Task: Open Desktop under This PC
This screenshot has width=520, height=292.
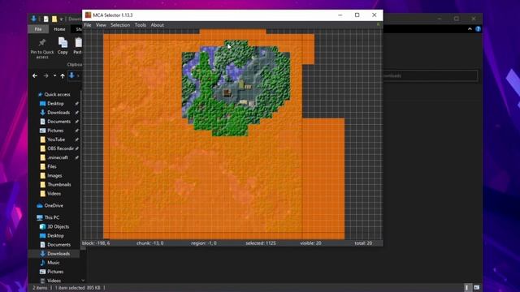Action: pyautogui.click(x=55, y=235)
